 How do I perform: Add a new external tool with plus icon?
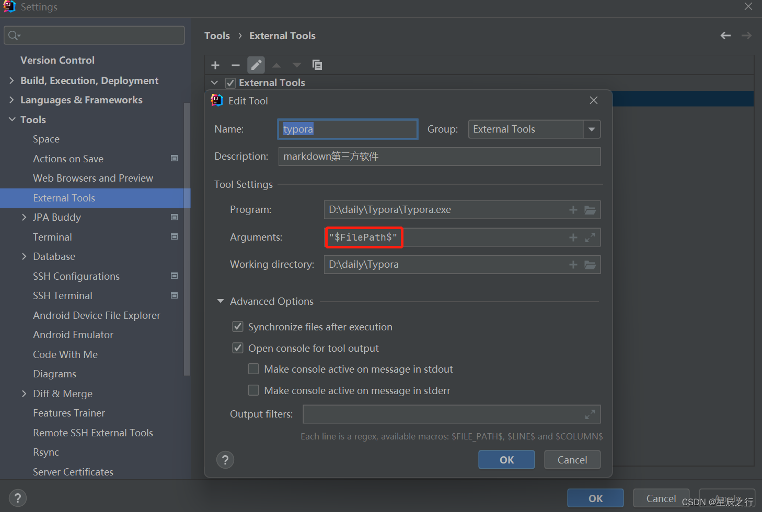(x=215, y=65)
